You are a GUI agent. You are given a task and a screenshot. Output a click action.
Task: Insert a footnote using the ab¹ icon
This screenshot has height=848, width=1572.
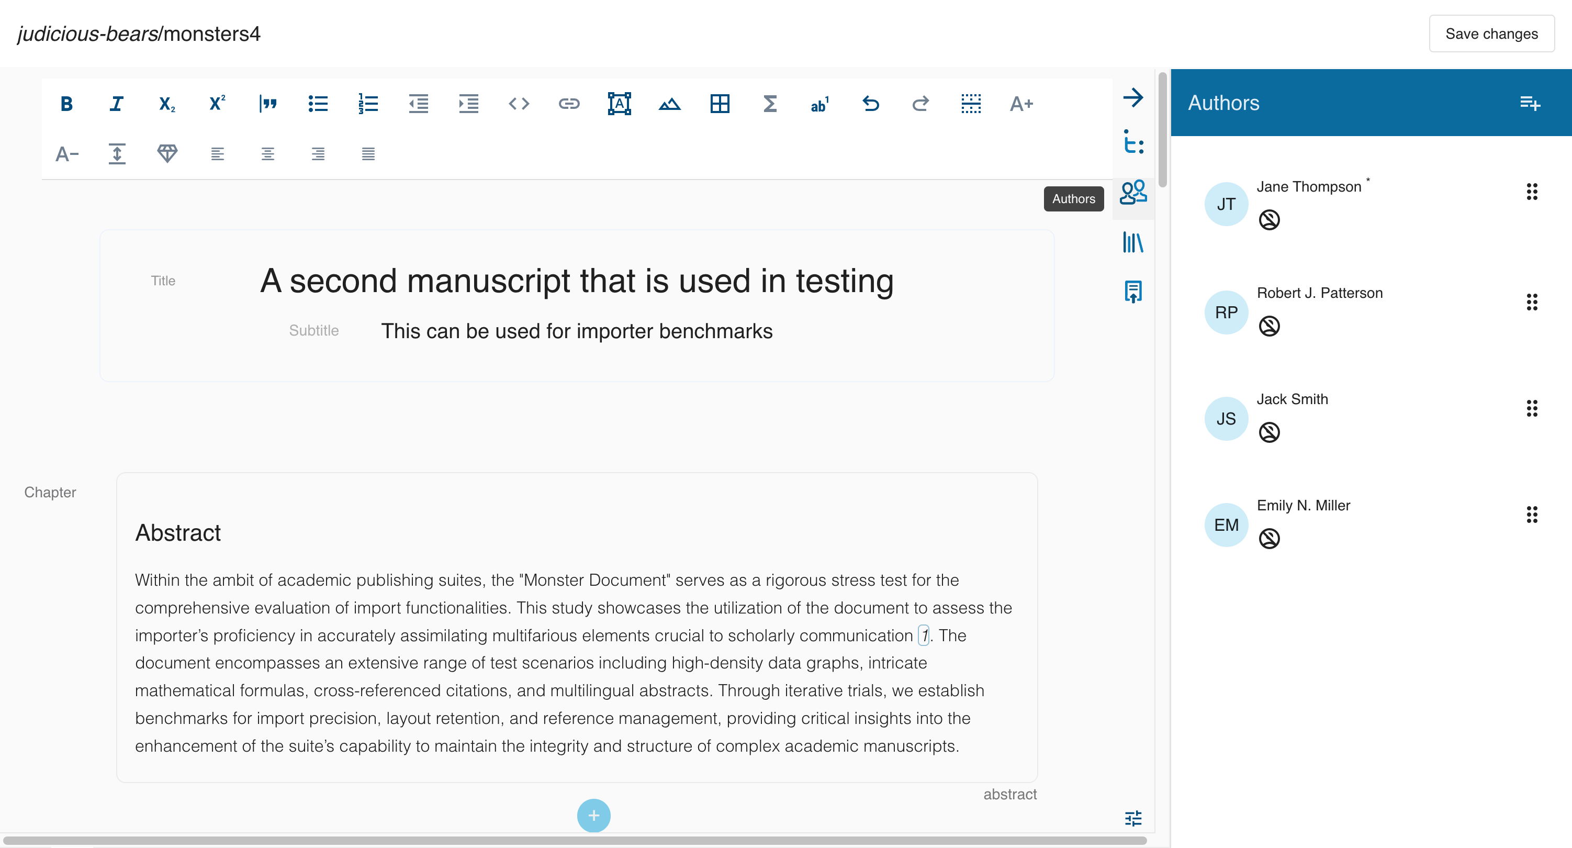tap(819, 104)
